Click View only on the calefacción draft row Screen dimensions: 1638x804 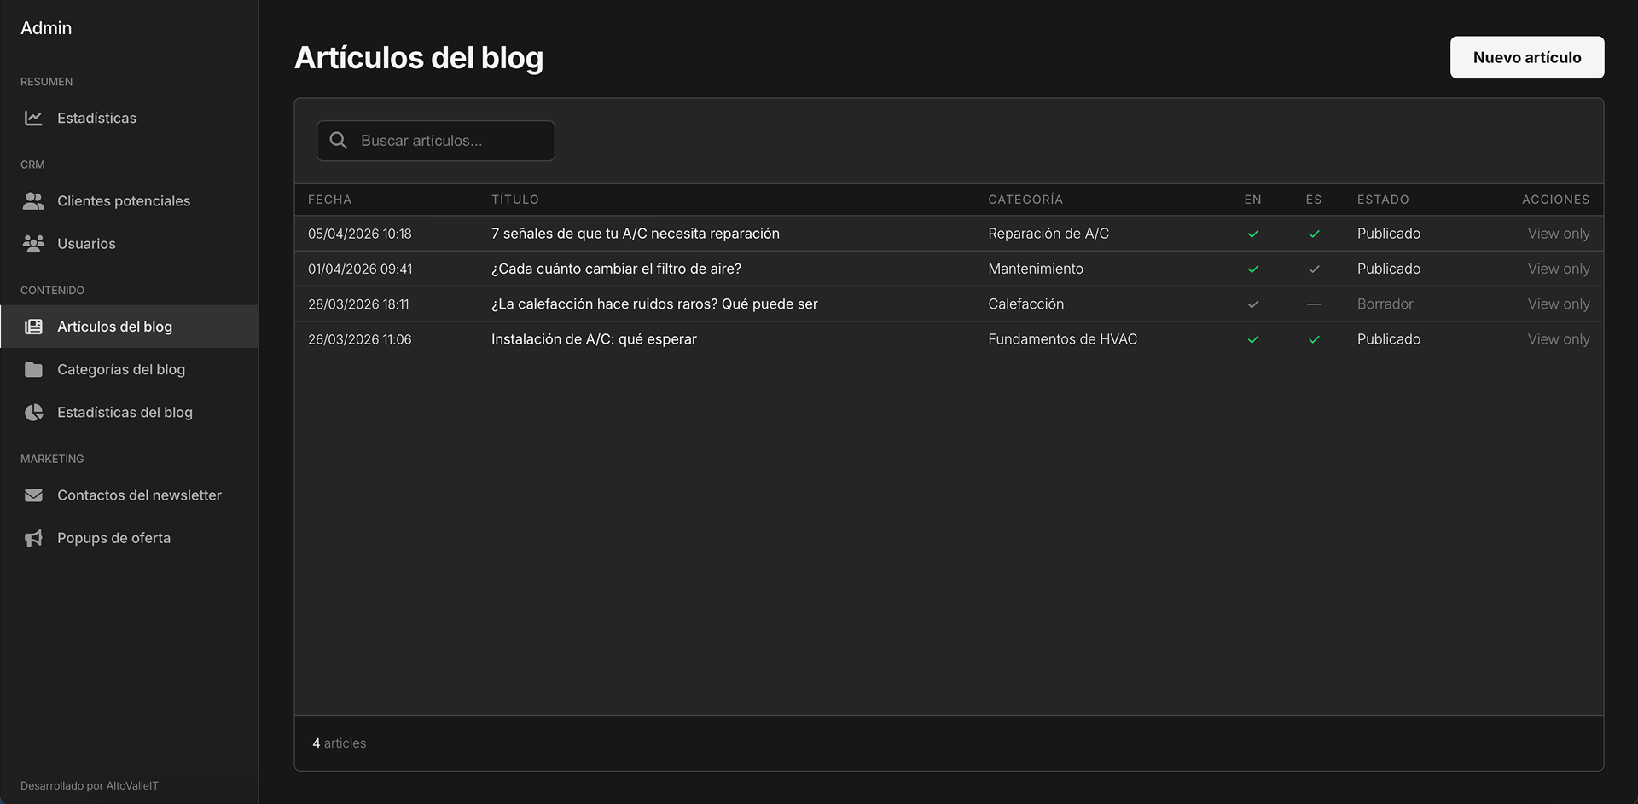tap(1558, 304)
